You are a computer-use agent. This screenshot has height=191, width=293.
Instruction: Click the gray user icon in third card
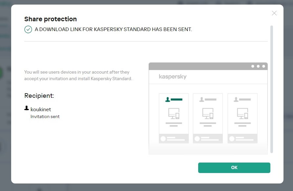[x=236, y=99]
